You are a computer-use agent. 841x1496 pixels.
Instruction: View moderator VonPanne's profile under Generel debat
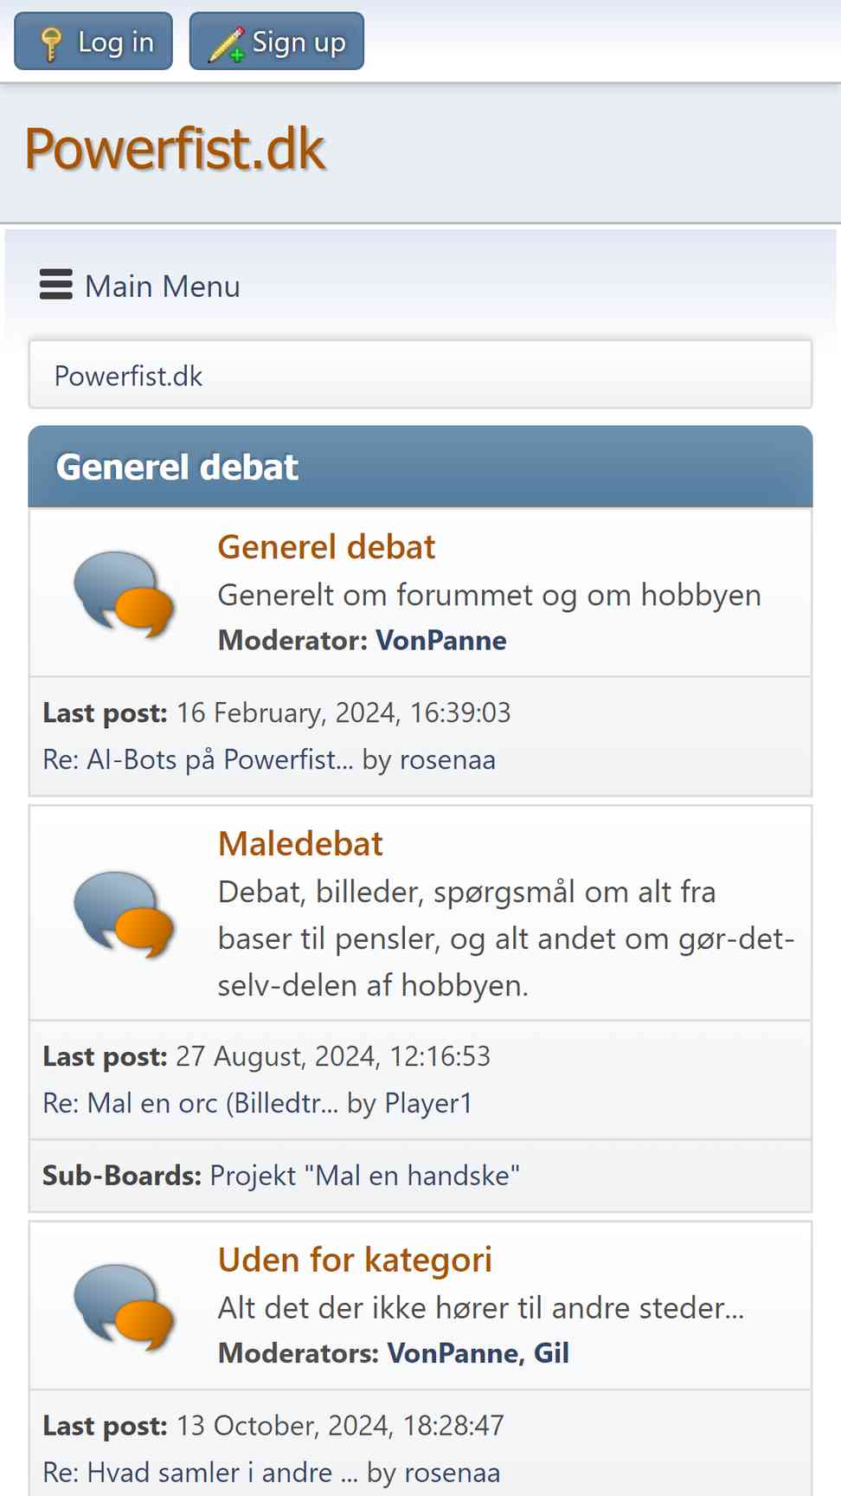pyautogui.click(x=441, y=640)
